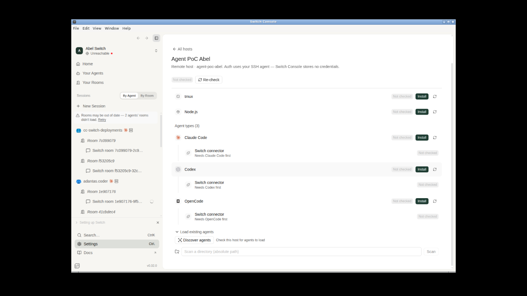Close the Setting up Switch panel

[158, 222]
